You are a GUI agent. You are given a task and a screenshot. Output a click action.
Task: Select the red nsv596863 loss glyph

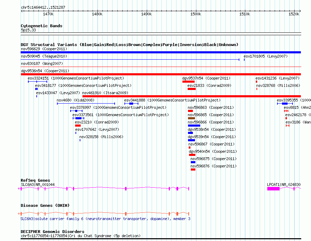pyautogui.click(x=190, y=111)
